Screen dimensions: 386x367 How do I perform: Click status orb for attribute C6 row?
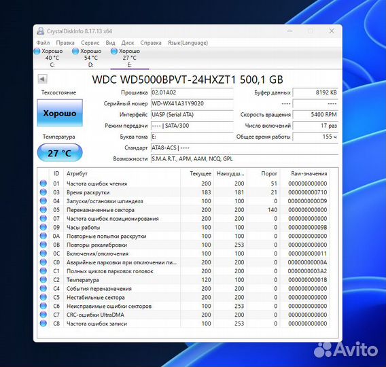(43, 306)
